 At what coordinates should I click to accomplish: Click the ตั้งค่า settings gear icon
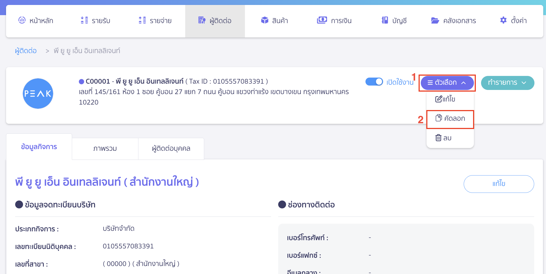point(503,20)
